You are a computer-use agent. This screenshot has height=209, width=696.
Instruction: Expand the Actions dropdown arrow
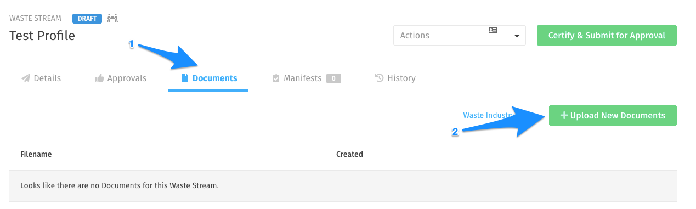tap(517, 36)
